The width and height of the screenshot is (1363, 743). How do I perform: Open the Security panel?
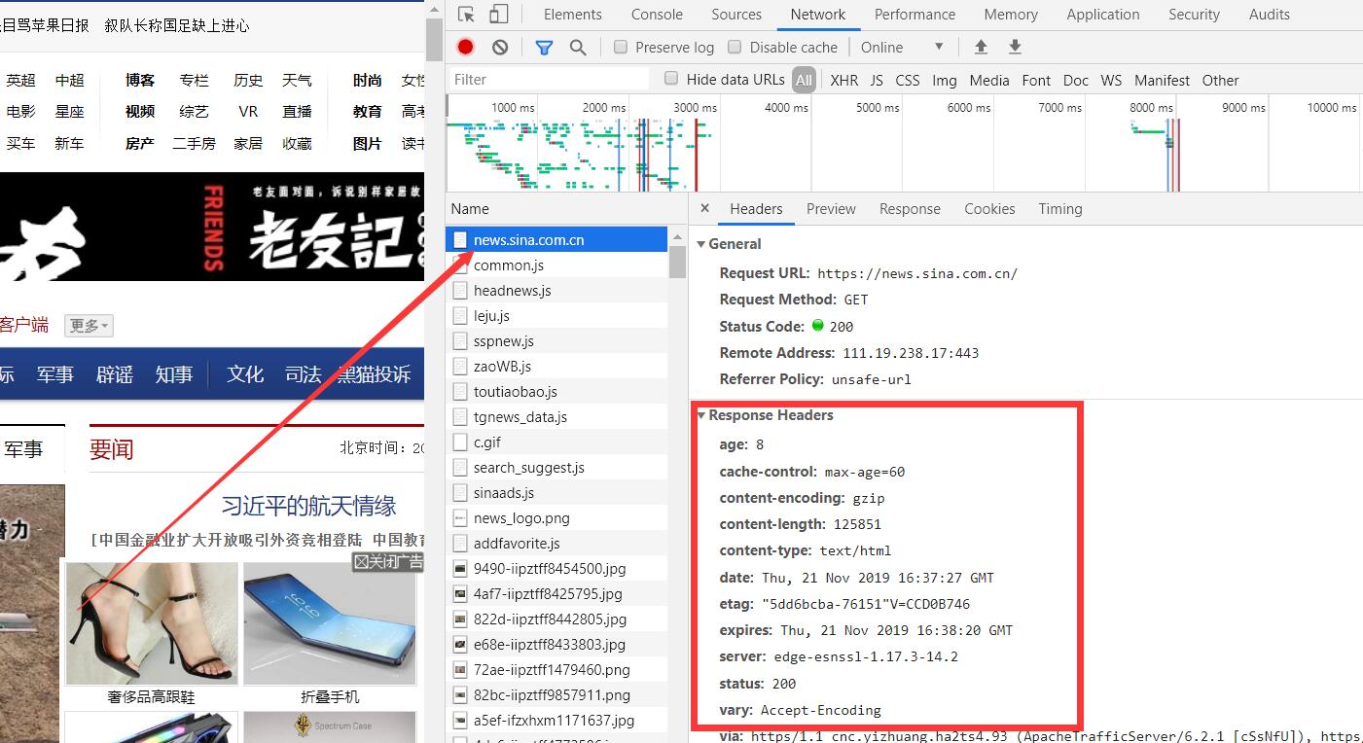(x=1194, y=15)
